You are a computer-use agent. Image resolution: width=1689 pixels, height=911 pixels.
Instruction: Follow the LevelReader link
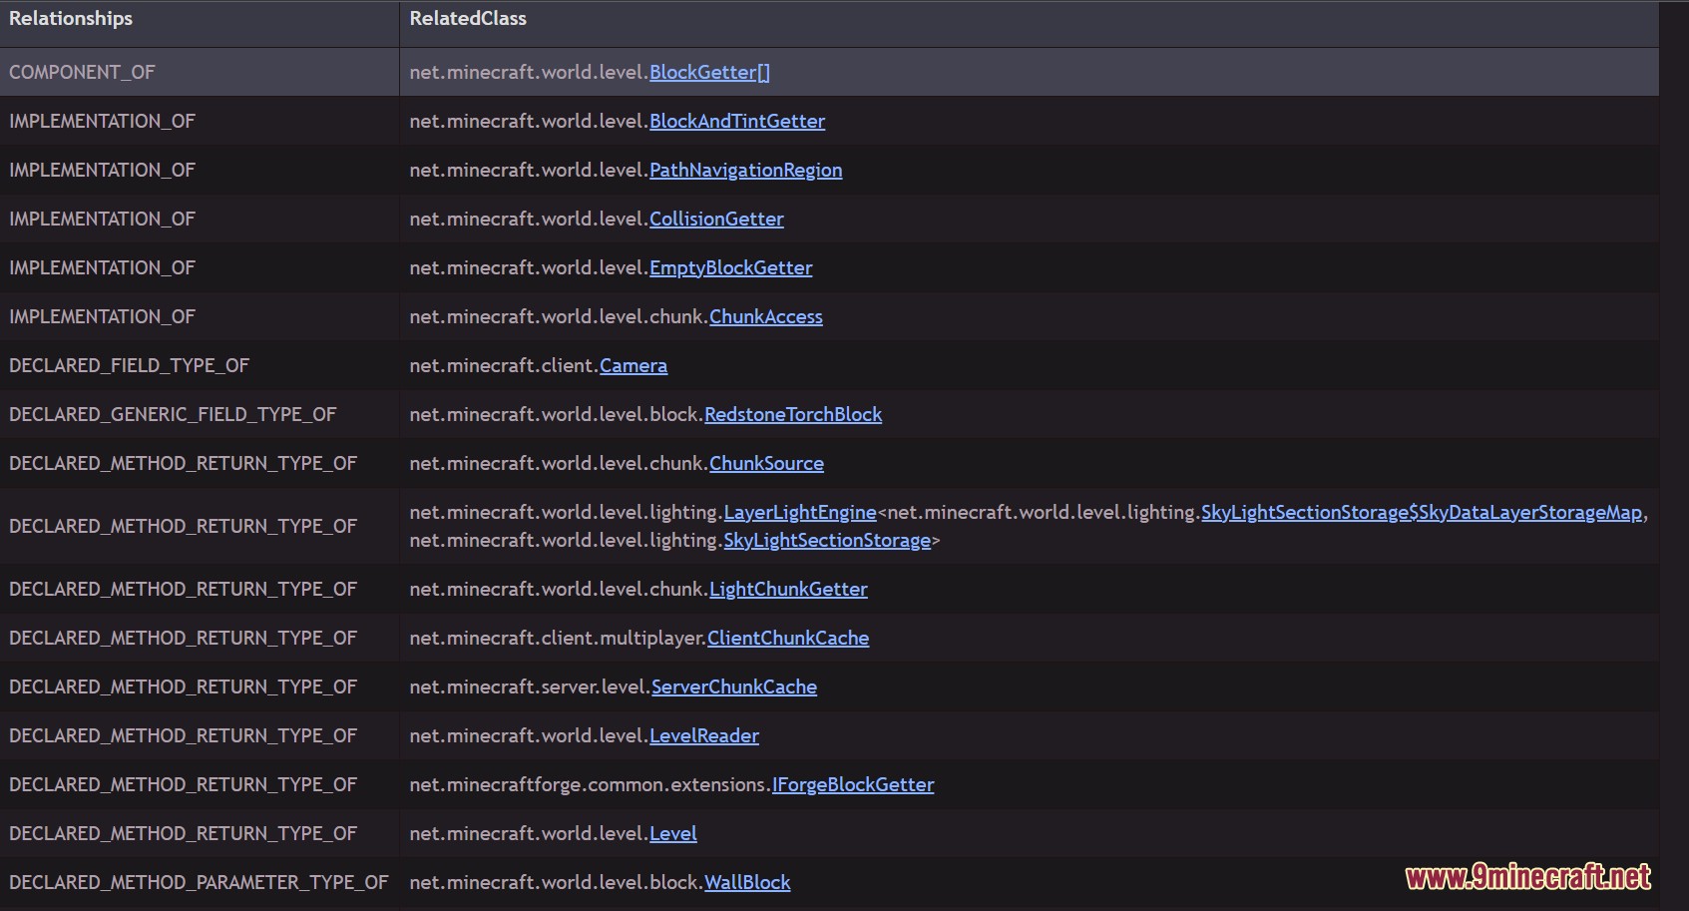pyautogui.click(x=703, y=735)
